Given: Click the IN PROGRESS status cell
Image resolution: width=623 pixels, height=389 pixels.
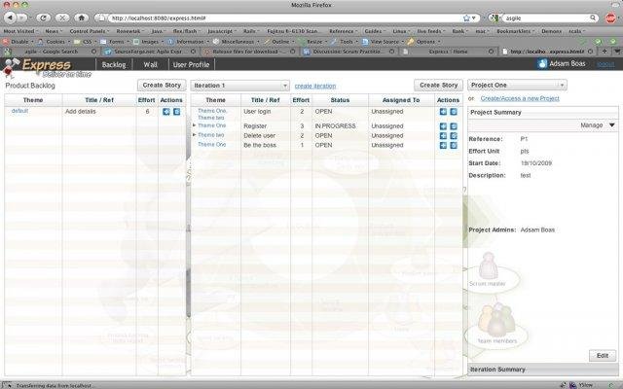Looking at the screenshot, I should [335, 126].
